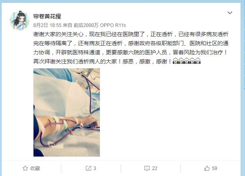Click the repost count 3
The width and height of the screenshot is (245, 176).
click(95, 168)
